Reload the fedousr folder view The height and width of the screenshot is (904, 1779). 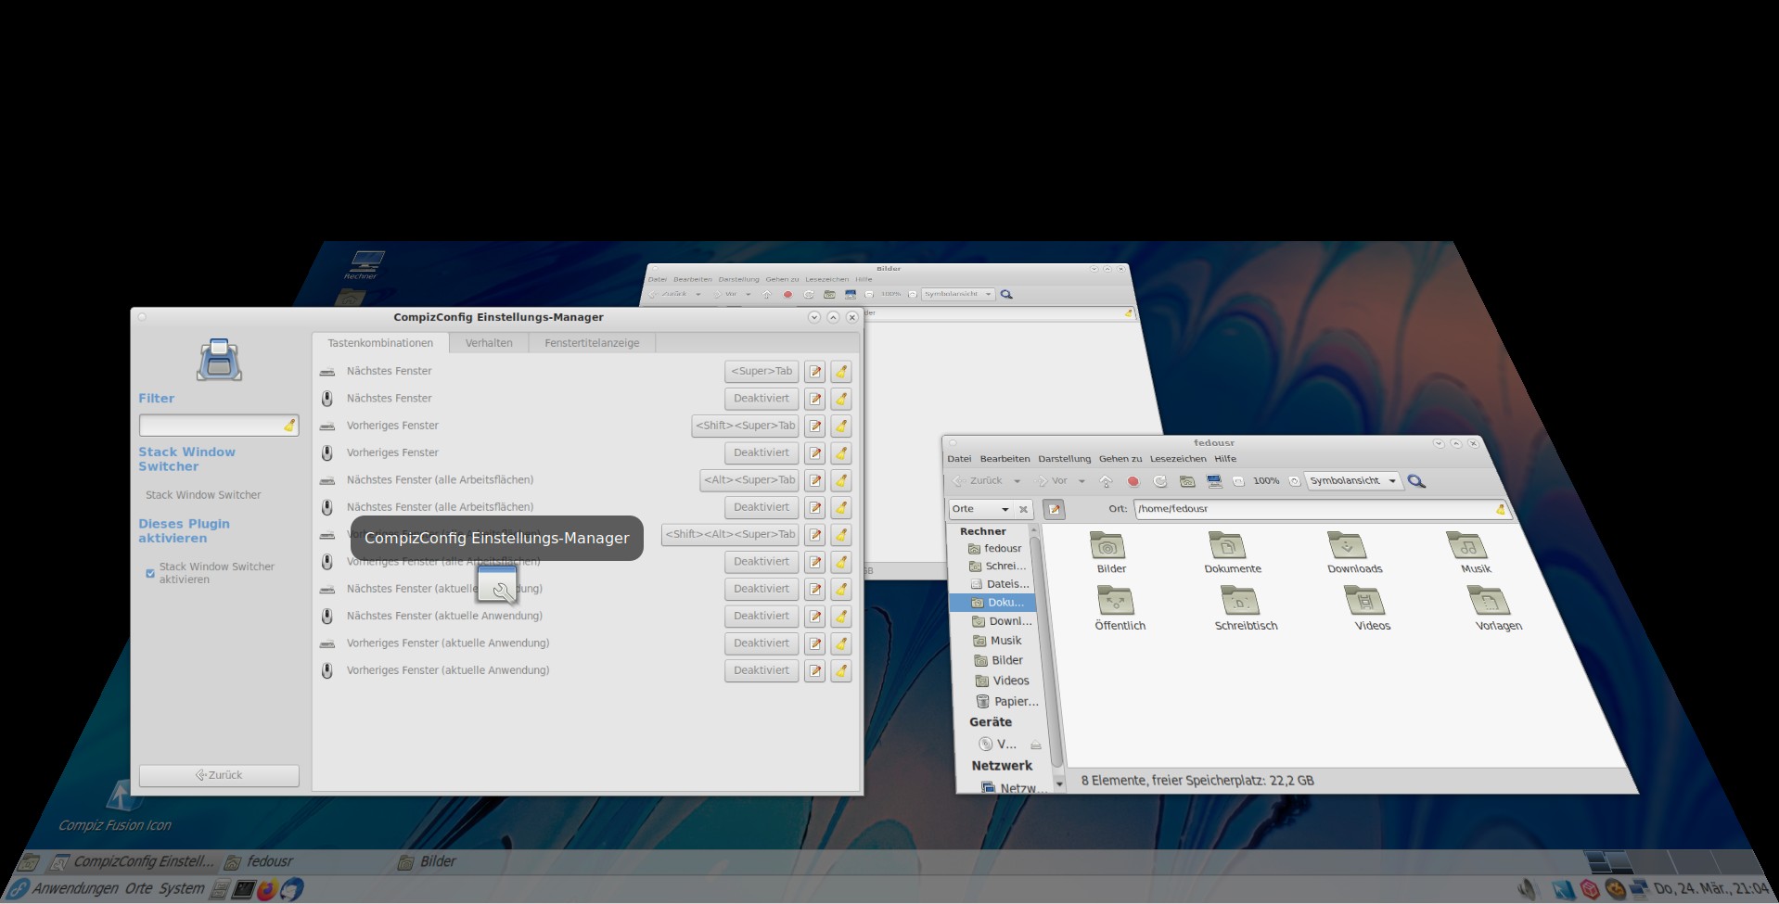[x=1159, y=481]
